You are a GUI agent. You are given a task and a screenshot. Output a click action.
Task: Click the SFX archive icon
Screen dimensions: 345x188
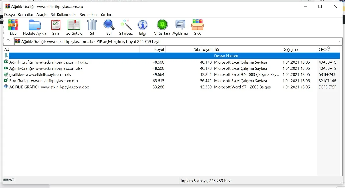[198, 25]
